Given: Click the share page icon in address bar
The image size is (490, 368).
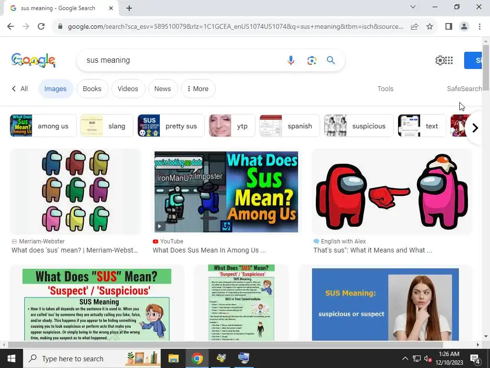Looking at the screenshot, I should [414, 27].
